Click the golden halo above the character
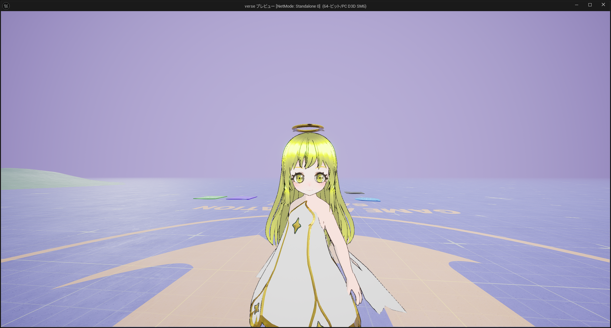The height and width of the screenshot is (328, 611). (308, 128)
